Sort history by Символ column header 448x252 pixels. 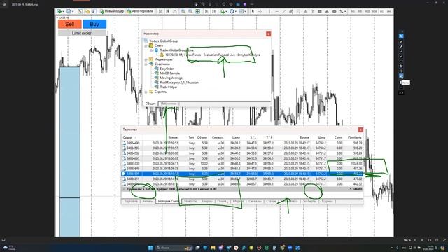[218, 137]
